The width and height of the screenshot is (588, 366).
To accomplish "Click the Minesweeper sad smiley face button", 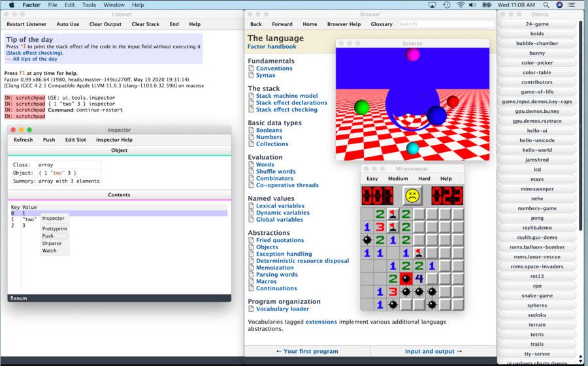I will click(412, 196).
